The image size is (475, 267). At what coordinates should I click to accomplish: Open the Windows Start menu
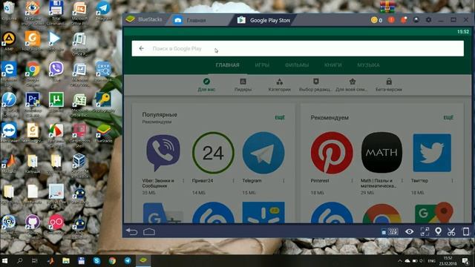coord(4,260)
